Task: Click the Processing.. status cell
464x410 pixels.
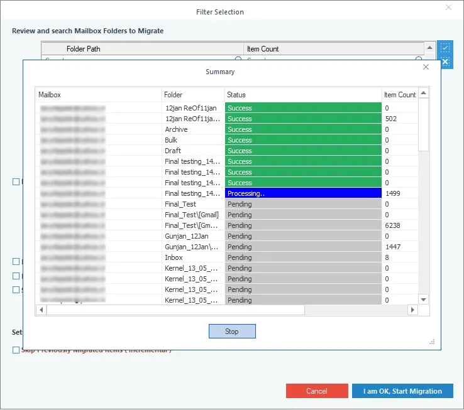Action: click(x=303, y=193)
